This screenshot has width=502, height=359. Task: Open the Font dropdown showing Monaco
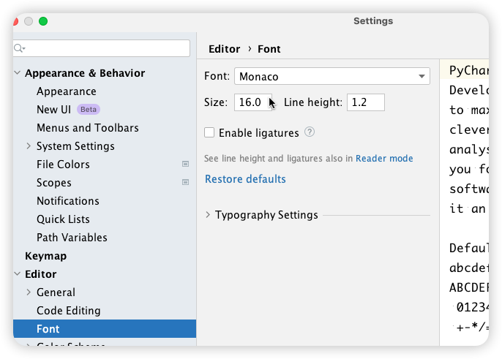coord(332,76)
